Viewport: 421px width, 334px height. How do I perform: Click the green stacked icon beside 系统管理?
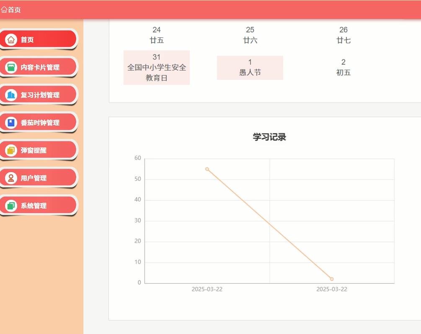click(x=11, y=206)
